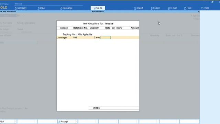The height and width of the screenshot is (124, 220).
Task: Open the Z: Exchange menu
Action: click(x=66, y=8)
